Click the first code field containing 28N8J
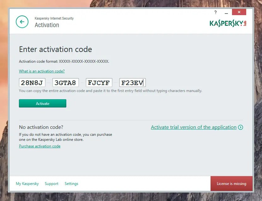 (32, 83)
